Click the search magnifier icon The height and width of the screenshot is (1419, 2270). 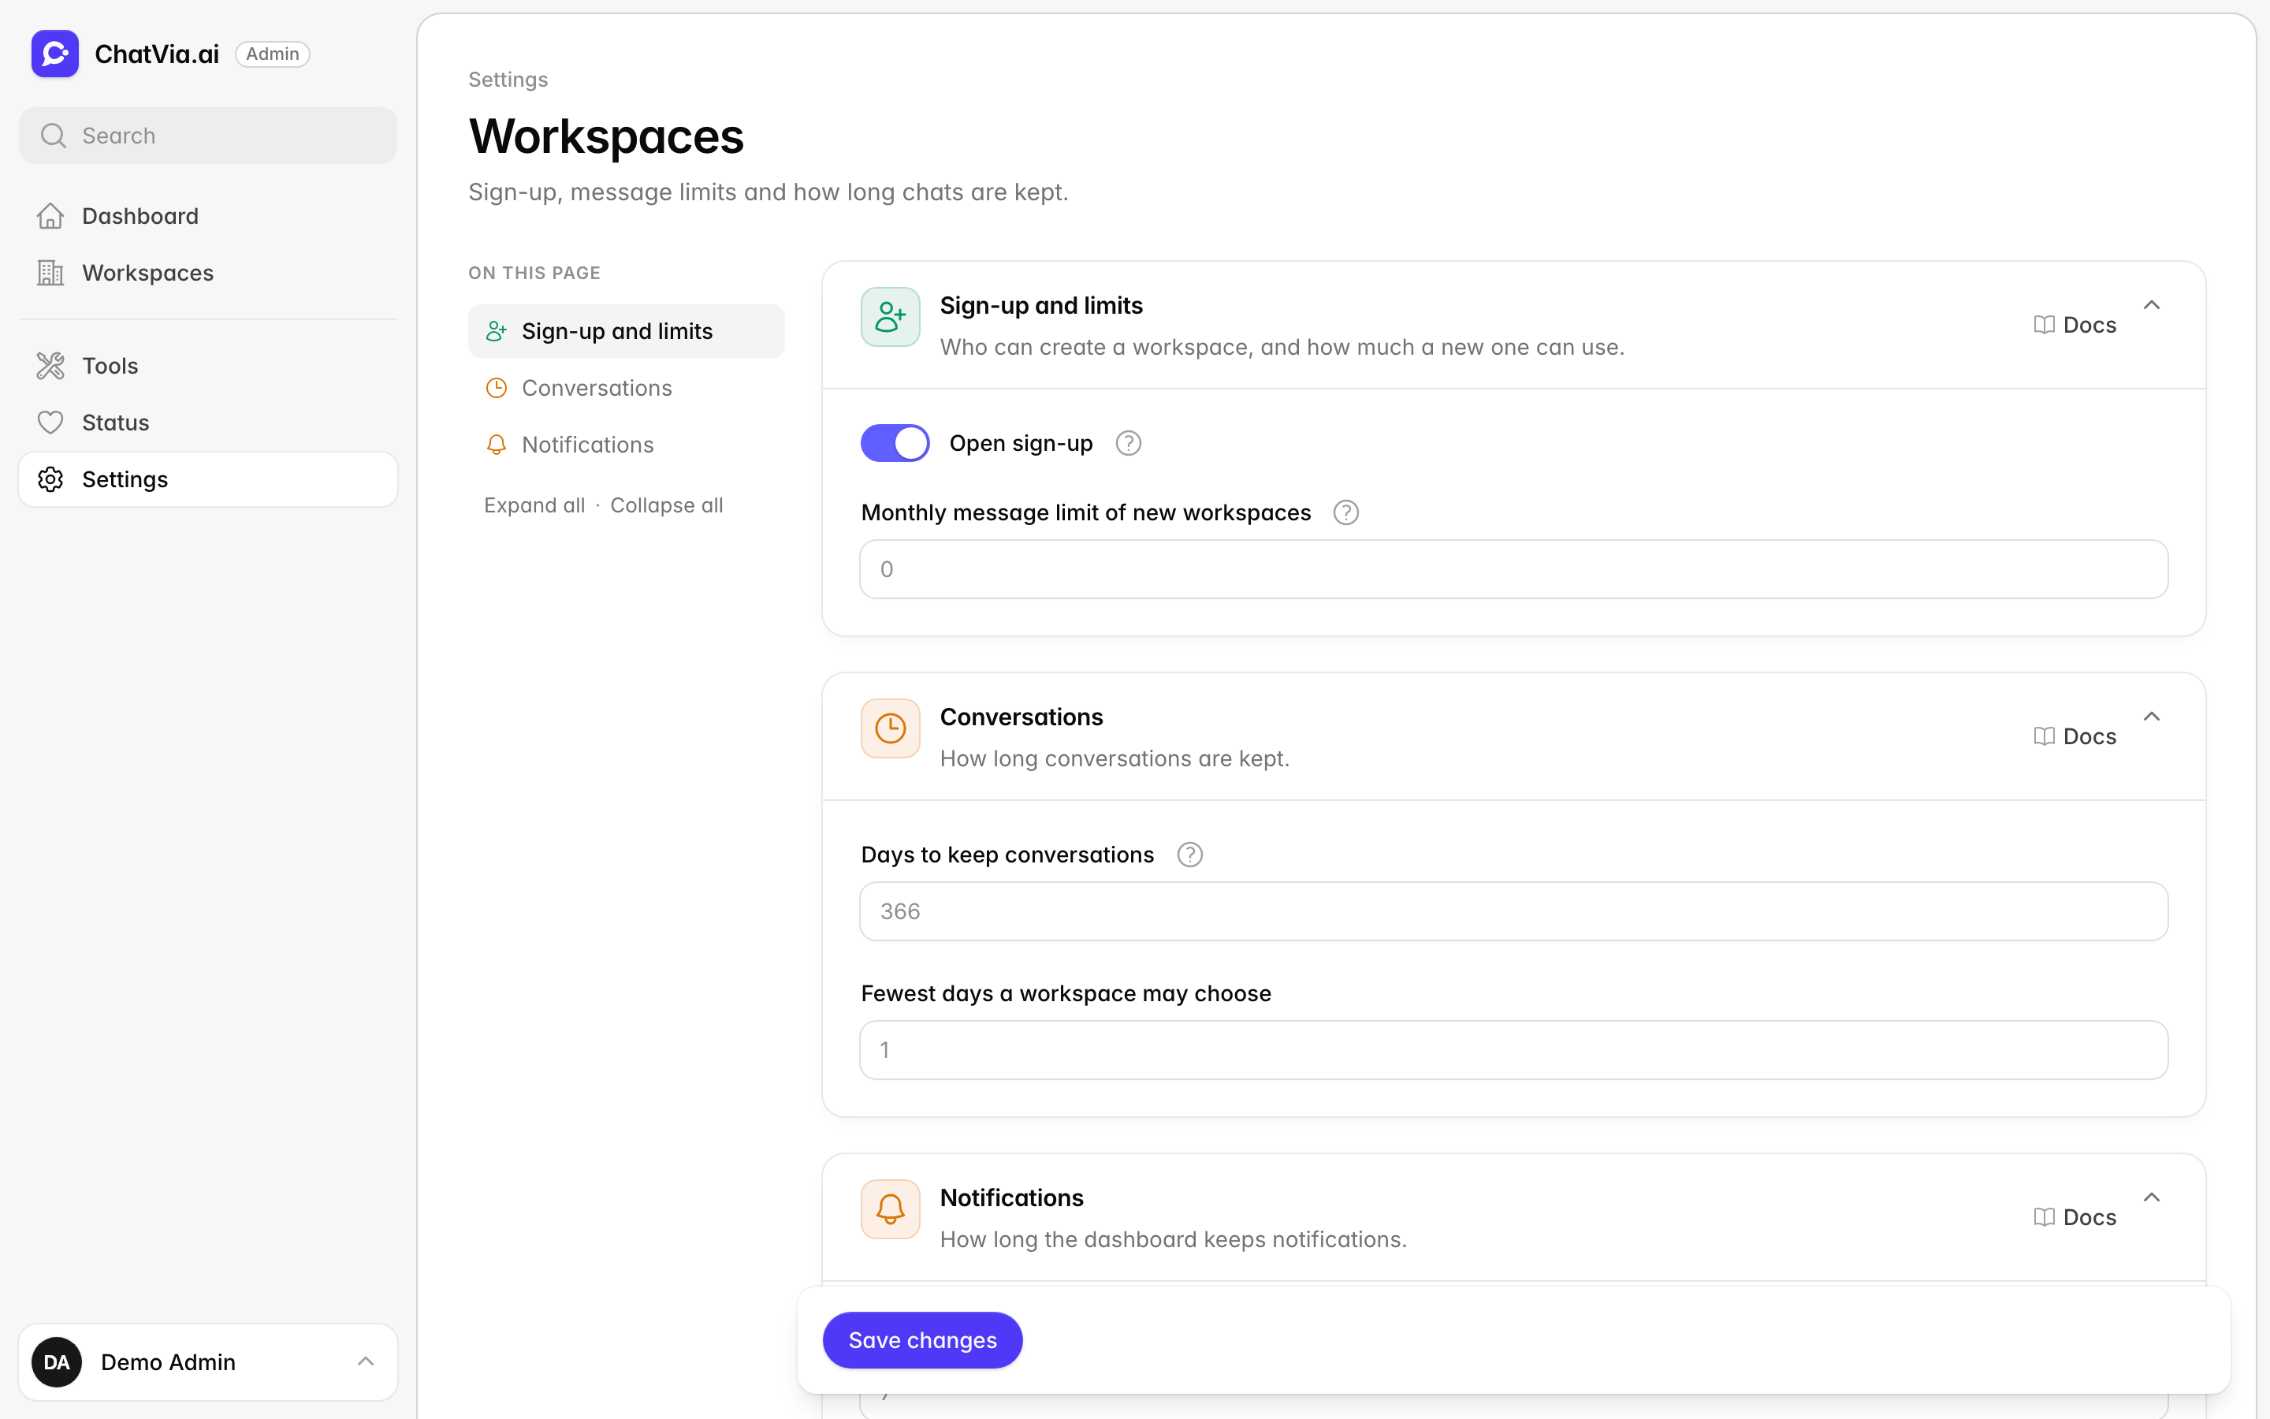click(x=54, y=136)
